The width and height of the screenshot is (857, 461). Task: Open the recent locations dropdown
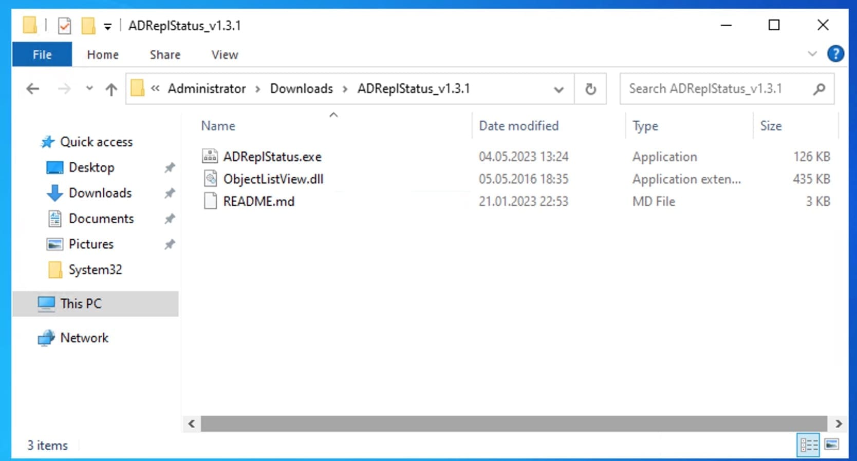pos(89,88)
